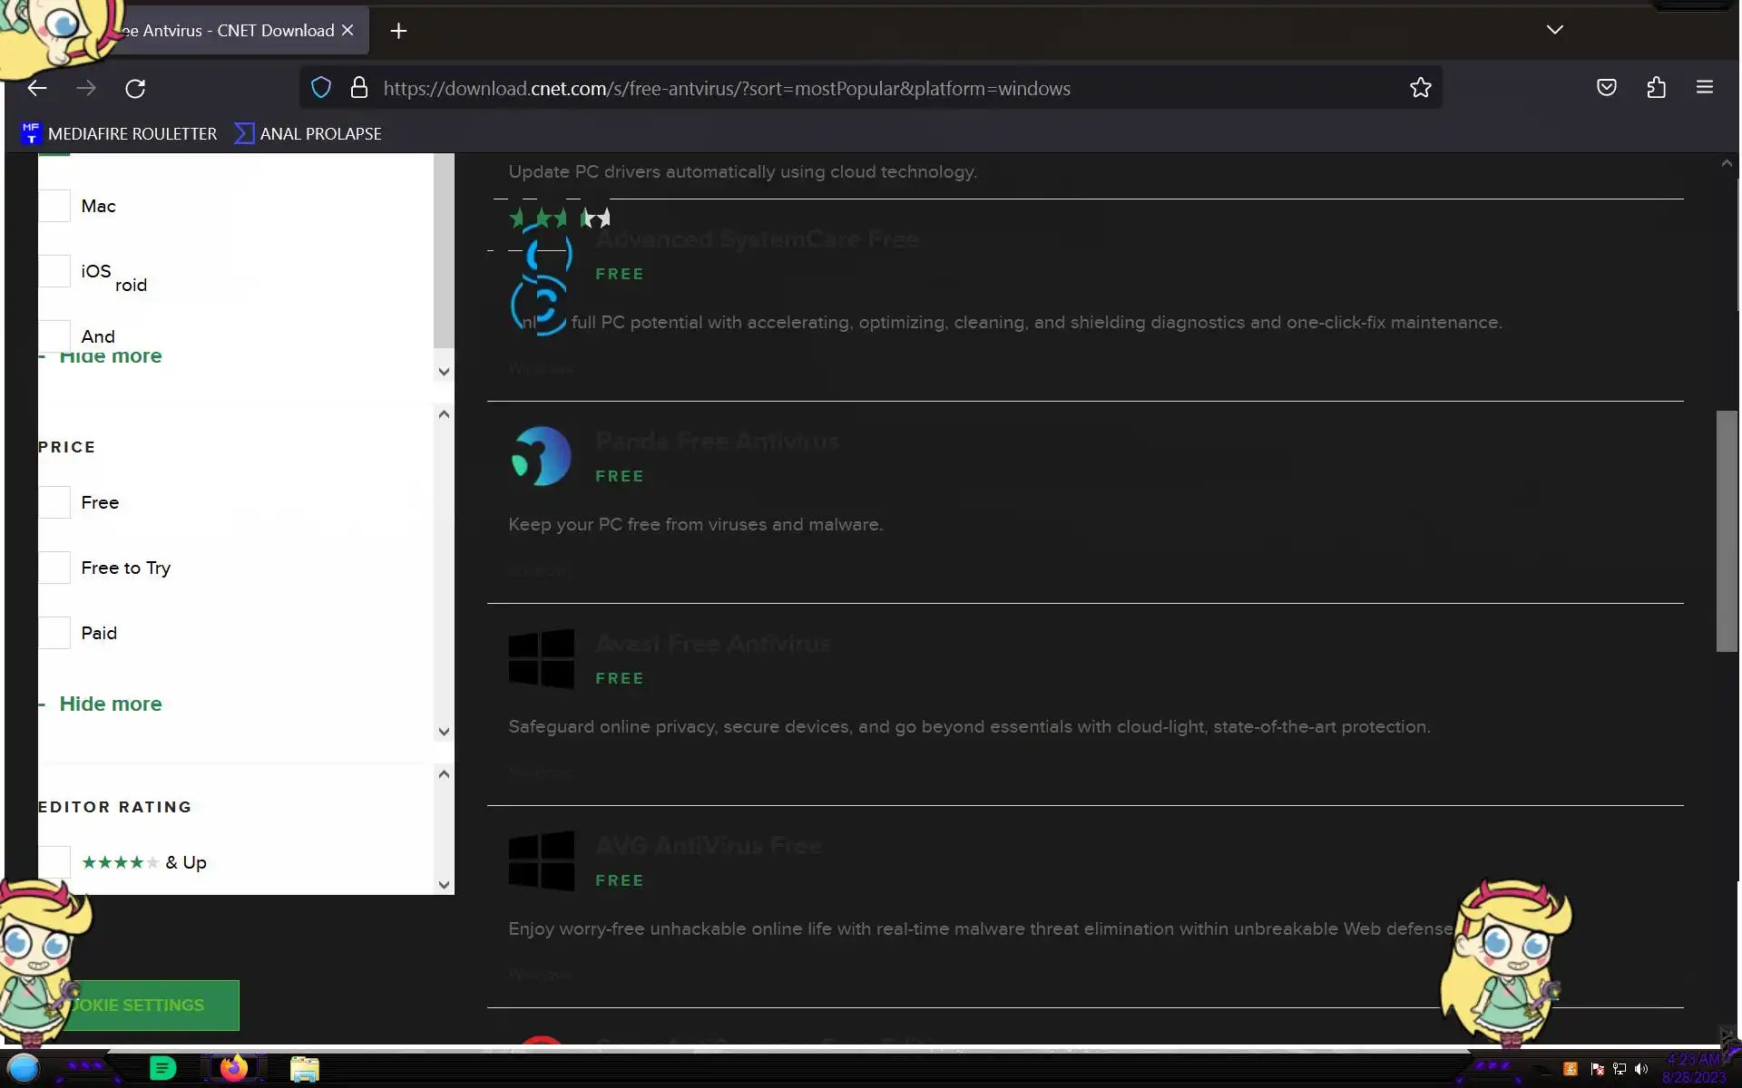Viewport: 1742px width, 1088px height.
Task: Check the Mac platform checkbox
Action: coord(54,206)
